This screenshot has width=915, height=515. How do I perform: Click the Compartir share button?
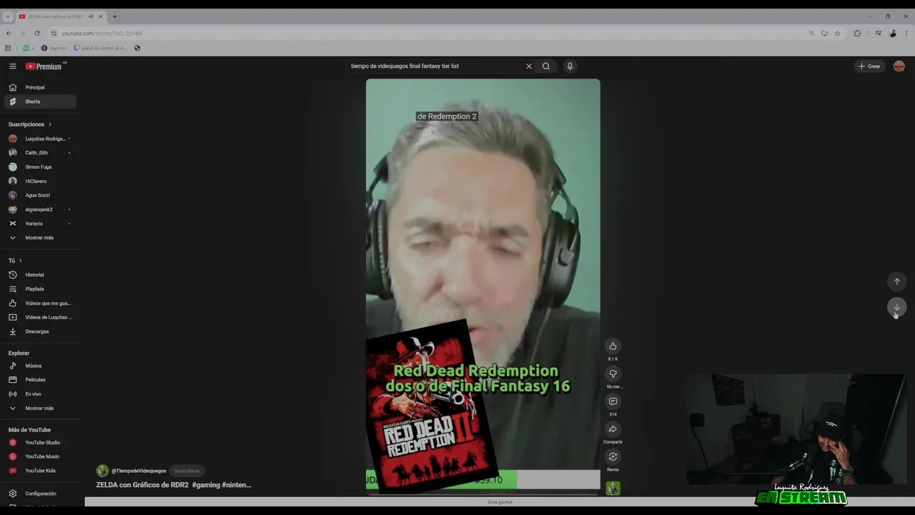[613, 429]
